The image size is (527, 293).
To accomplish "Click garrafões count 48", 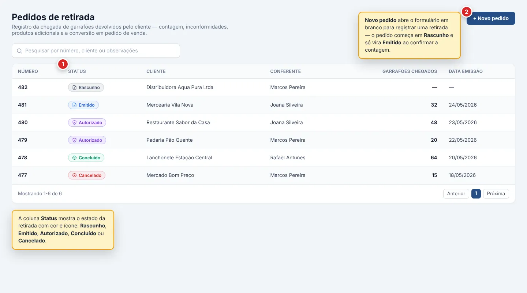I will point(434,123).
